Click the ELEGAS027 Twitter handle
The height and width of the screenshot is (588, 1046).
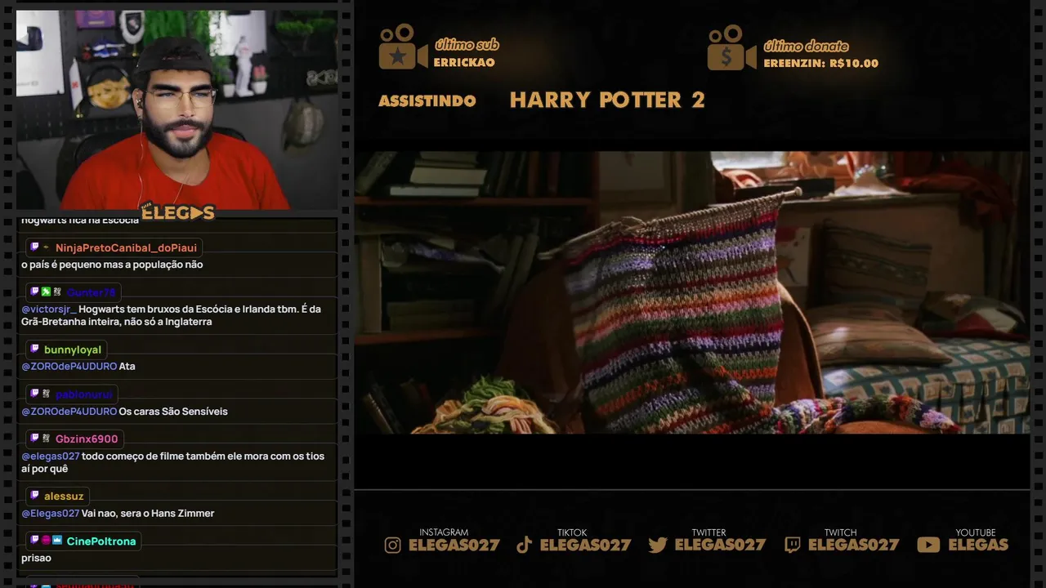pos(720,545)
